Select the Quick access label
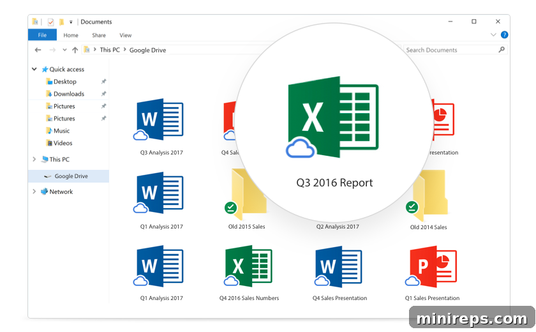Screen dimensions: 536x332 point(66,70)
